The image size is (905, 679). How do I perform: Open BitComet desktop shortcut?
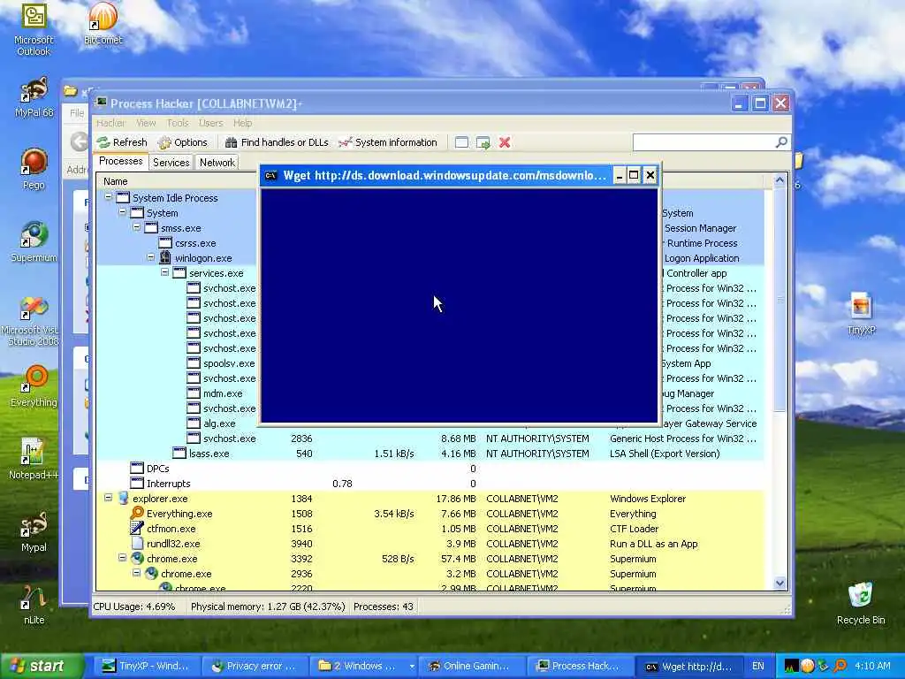103,24
